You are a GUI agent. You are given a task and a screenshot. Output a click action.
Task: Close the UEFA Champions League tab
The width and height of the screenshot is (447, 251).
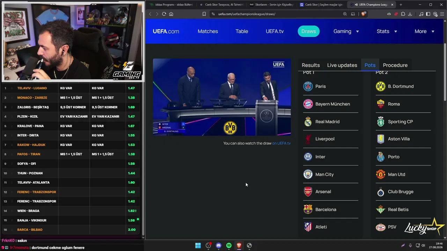[x=392, y=5]
